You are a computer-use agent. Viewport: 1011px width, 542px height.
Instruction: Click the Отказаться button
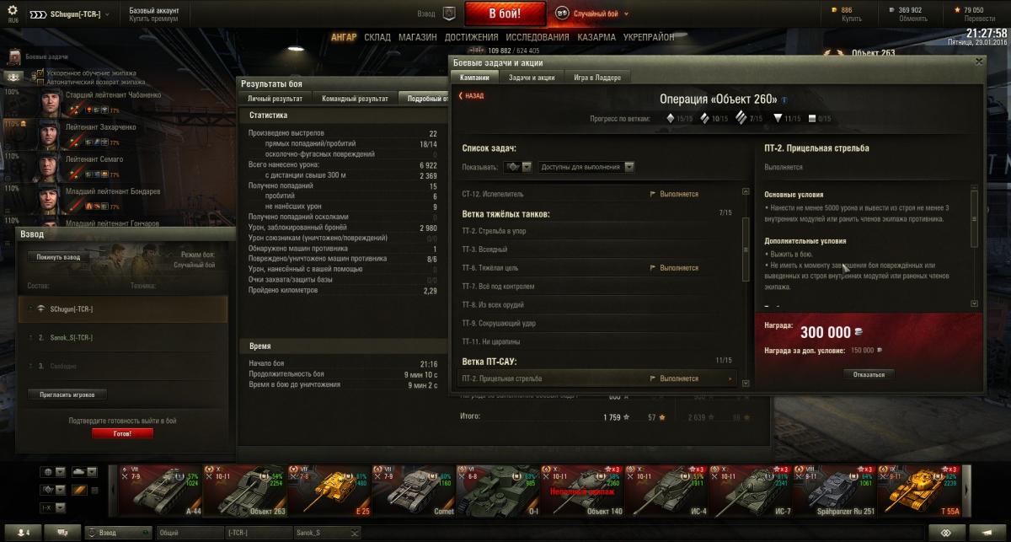tap(869, 374)
